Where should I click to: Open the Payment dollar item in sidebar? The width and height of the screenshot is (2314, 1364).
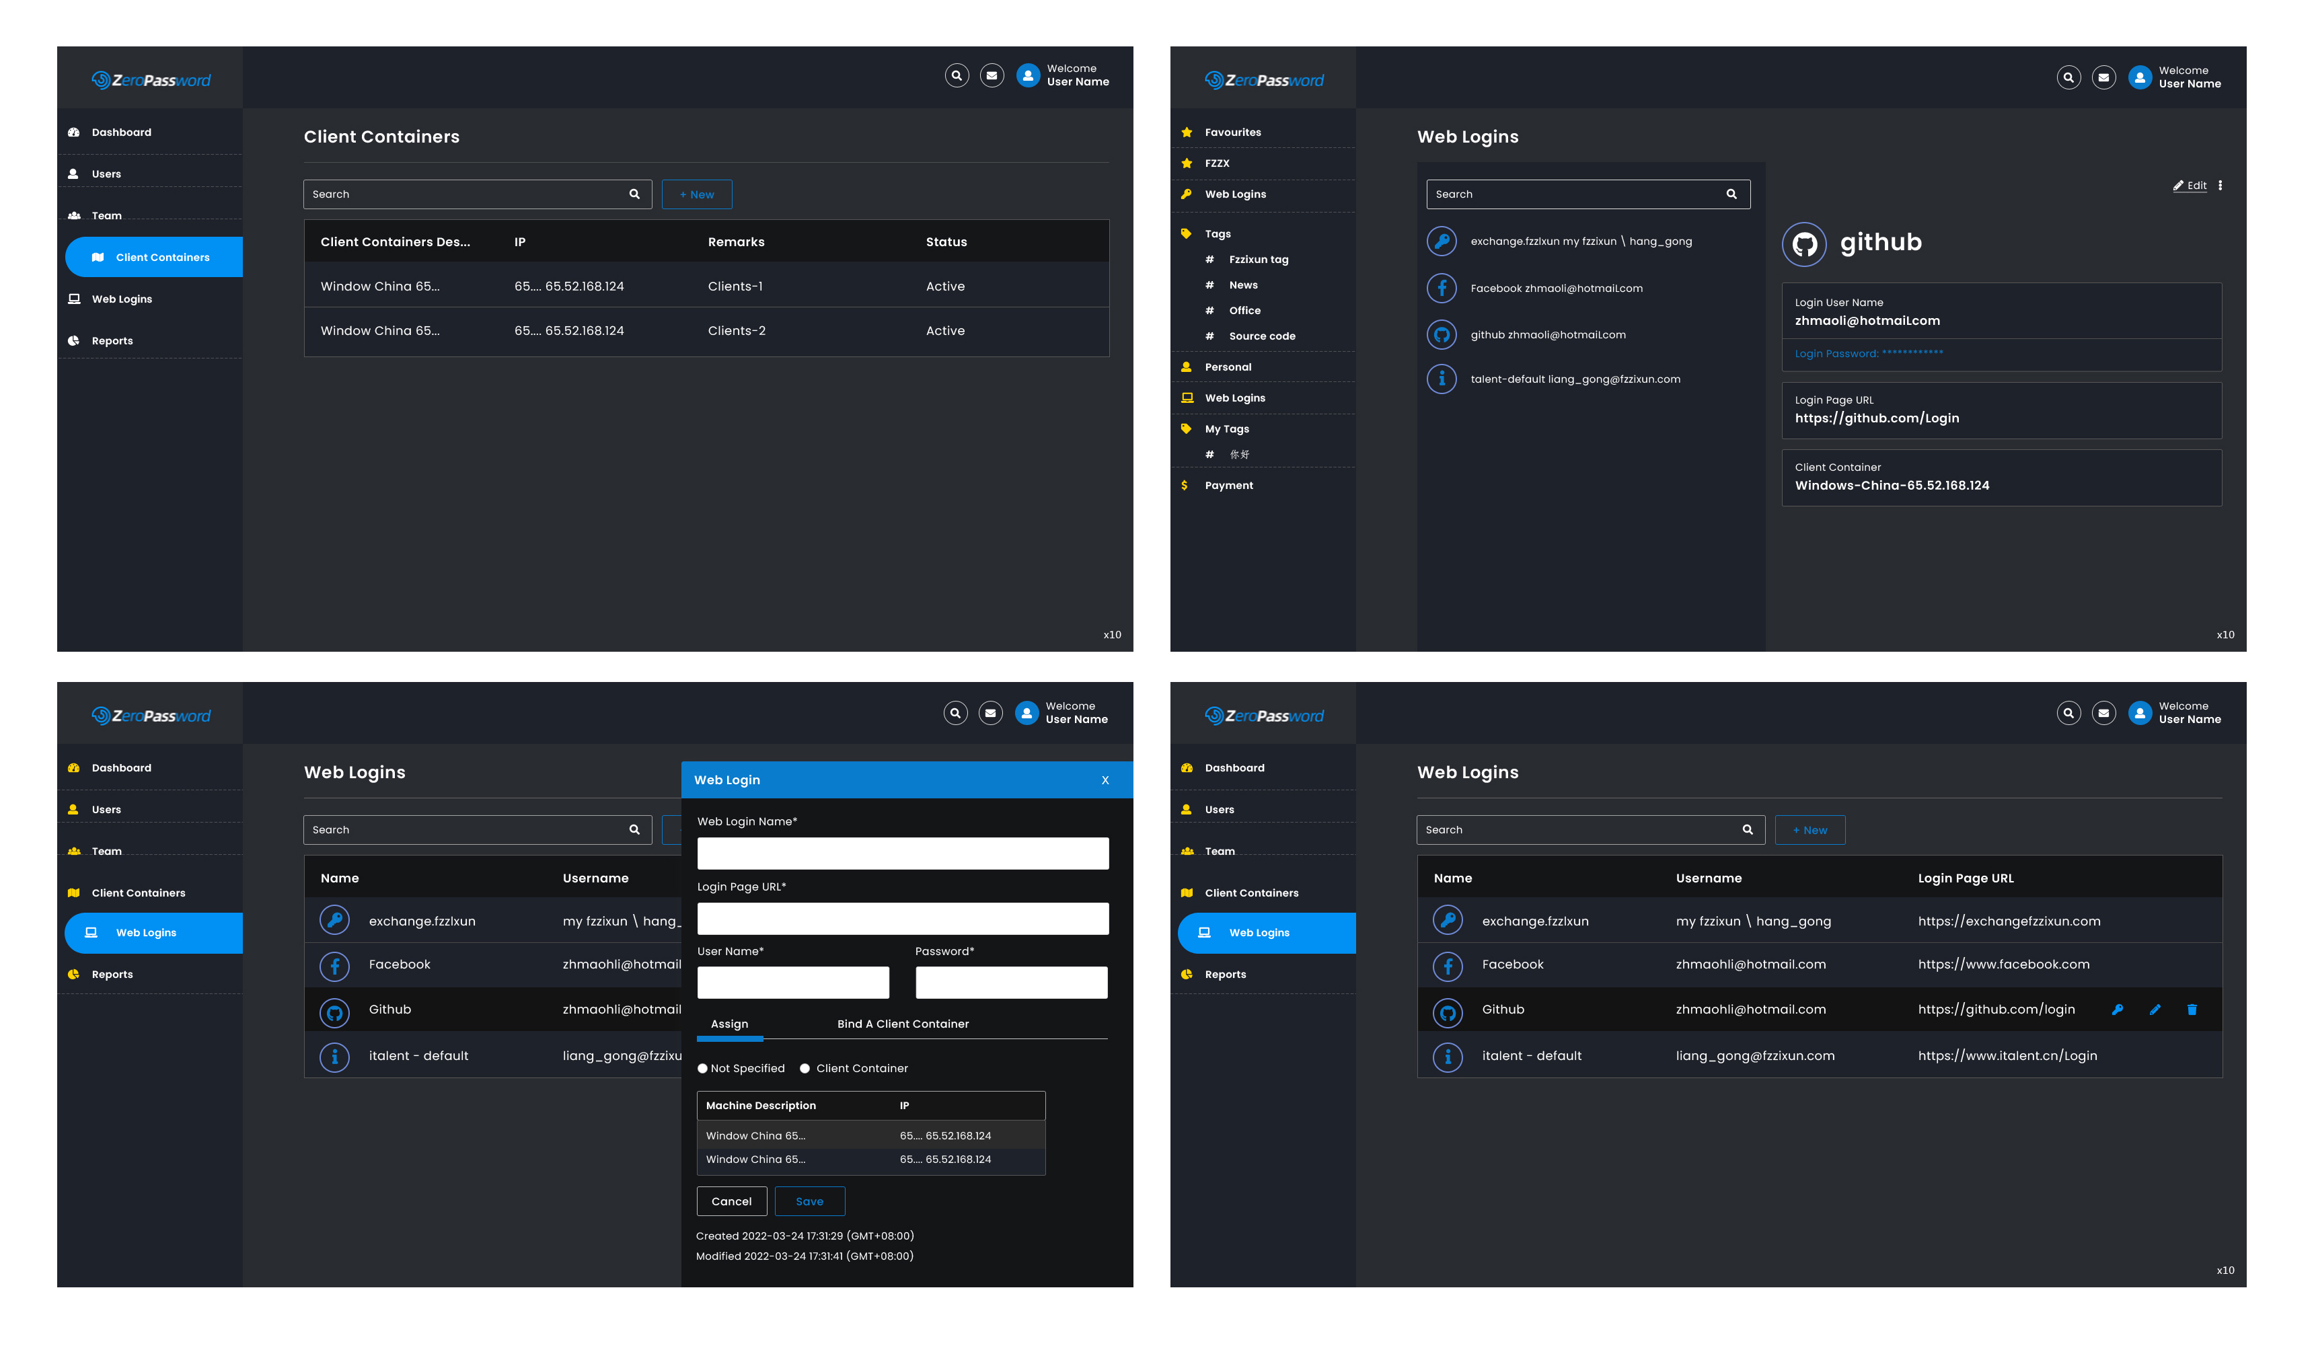[1229, 486]
